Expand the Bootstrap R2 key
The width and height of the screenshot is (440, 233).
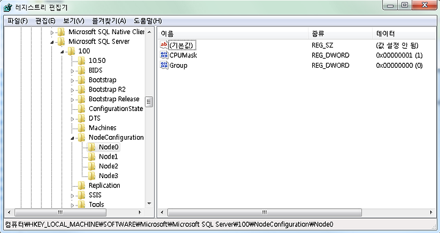72,90
